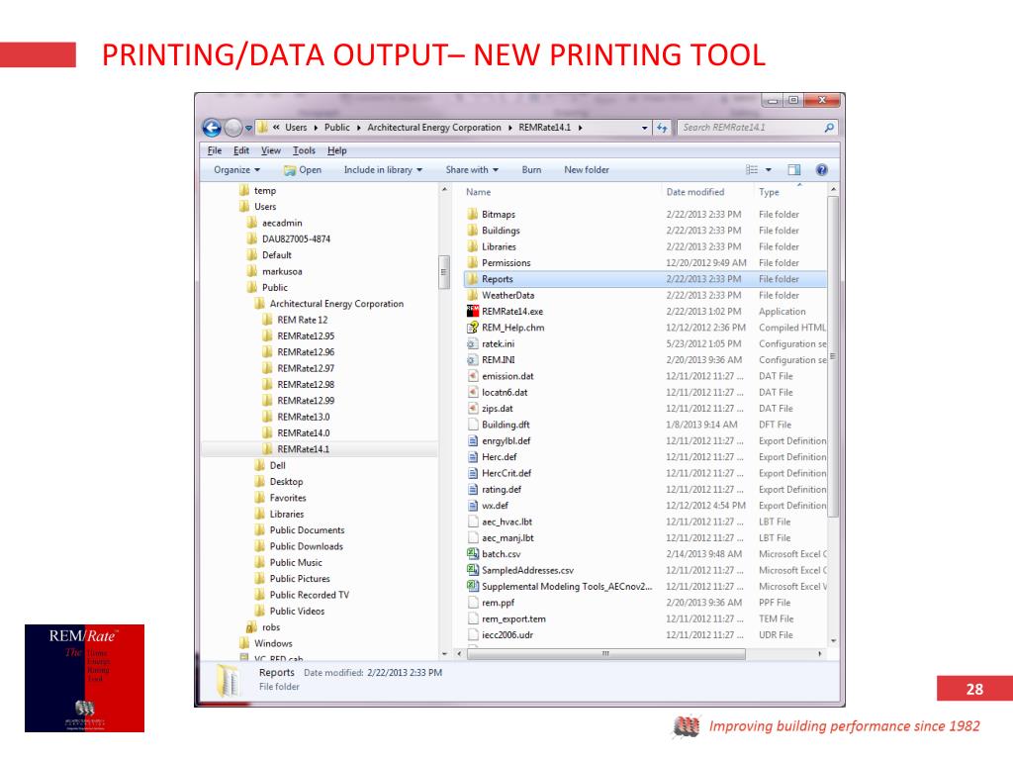
Task: Select the Bitmaps folder icon
Action: click(x=472, y=214)
